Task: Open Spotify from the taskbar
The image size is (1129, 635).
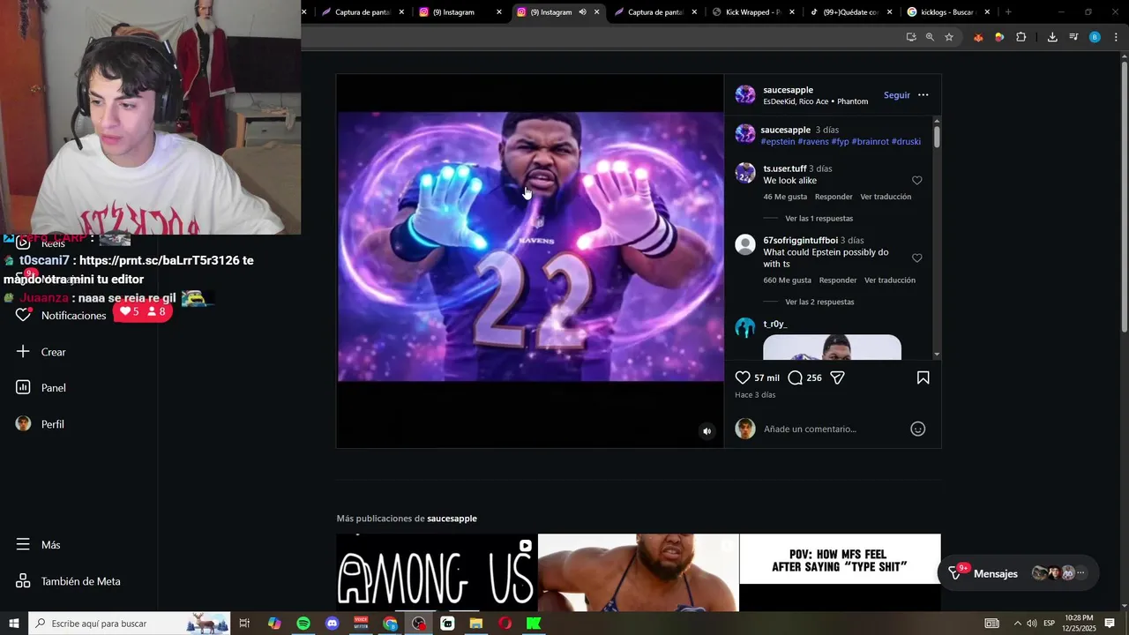Action: 303,624
